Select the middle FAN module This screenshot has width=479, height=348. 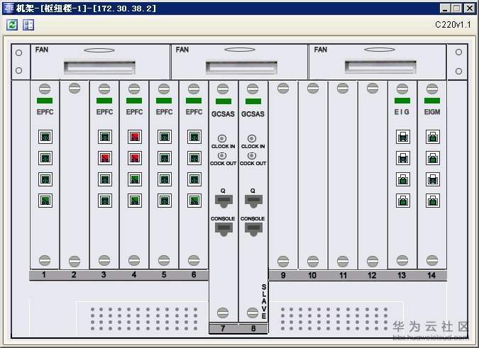(240, 62)
